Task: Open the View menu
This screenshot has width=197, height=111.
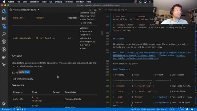Action: tap(44, 2)
